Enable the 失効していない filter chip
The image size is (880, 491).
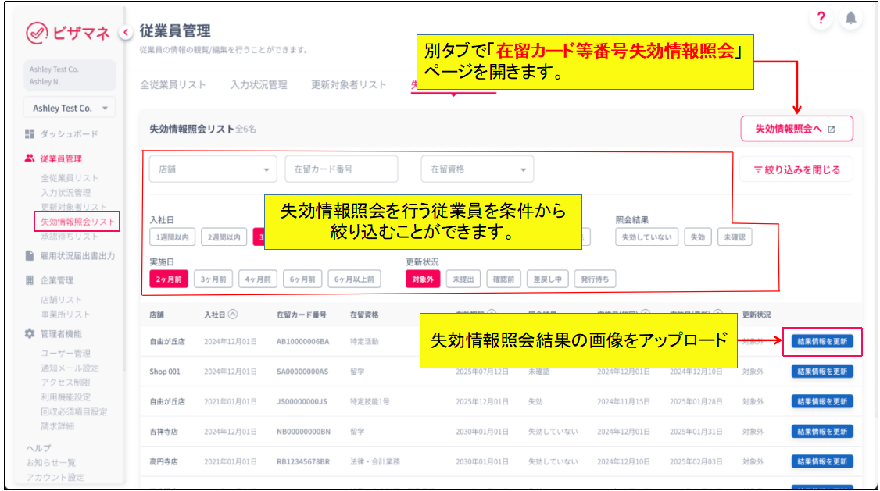pos(646,237)
